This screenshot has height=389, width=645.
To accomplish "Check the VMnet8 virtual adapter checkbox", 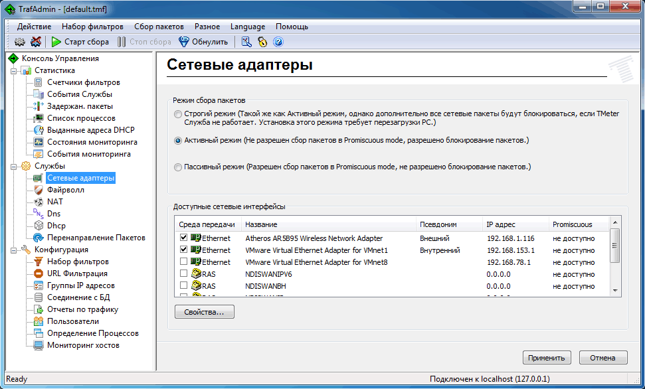I will click(183, 261).
